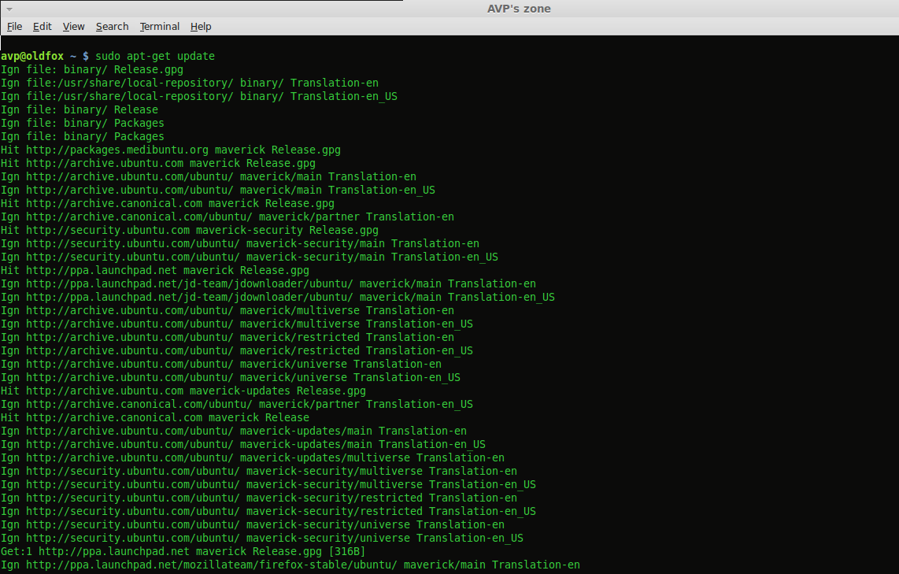Image resolution: width=899 pixels, height=574 pixels.
Task: Click the window menu arrow in title bar
Action: 9,9
